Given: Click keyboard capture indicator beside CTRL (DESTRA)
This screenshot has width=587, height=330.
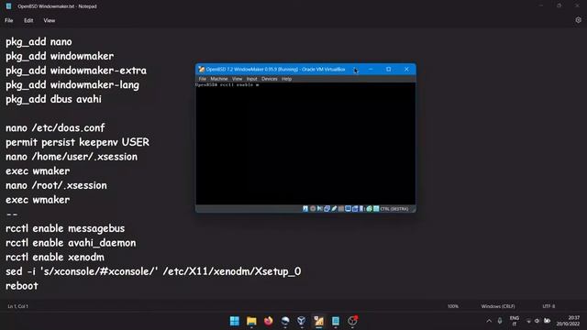Looking at the screenshot, I should (376, 209).
